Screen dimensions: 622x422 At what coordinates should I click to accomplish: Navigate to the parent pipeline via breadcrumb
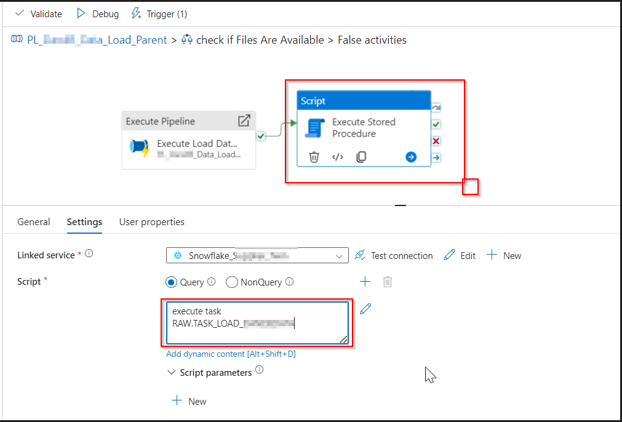95,39
